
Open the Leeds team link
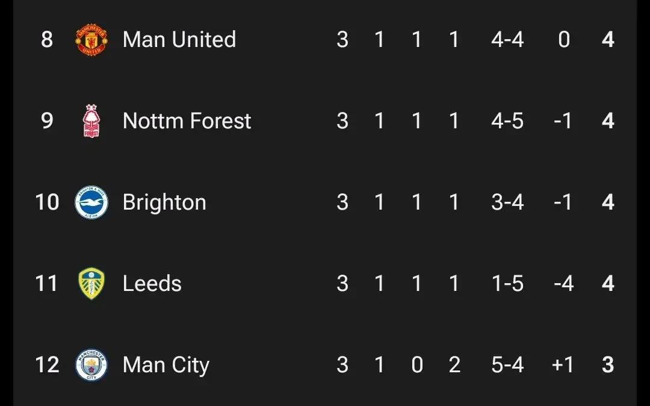click(152, 284)
